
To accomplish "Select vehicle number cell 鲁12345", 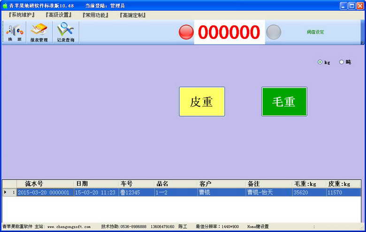I will pyautogui.click(x=137, y=192).
